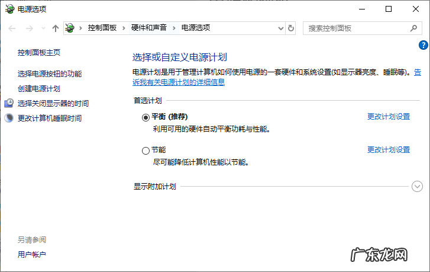Viewport: 430px width, 272px height.
Task: Click the back navigation arrow
Action: point(12,28)
